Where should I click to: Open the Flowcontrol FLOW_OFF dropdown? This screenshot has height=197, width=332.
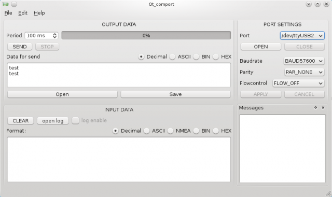click(298, 83)
